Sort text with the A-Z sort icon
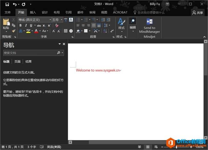Viewport: 208px width, 150px height. pyautogui.click(x=105, y=31)
